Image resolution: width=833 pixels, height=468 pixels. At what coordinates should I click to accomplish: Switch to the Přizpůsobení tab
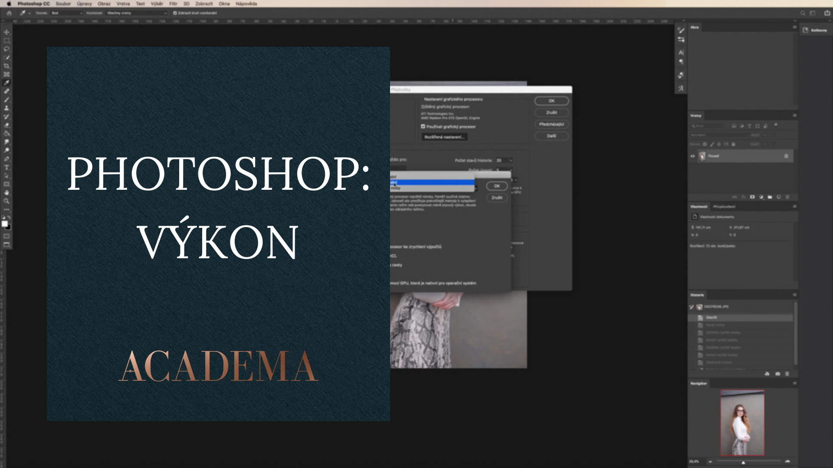tap(724, 207)
